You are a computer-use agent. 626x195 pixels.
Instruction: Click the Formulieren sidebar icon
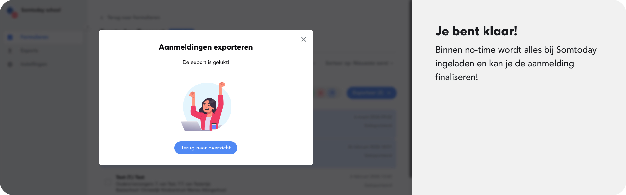tap(10, 37)
